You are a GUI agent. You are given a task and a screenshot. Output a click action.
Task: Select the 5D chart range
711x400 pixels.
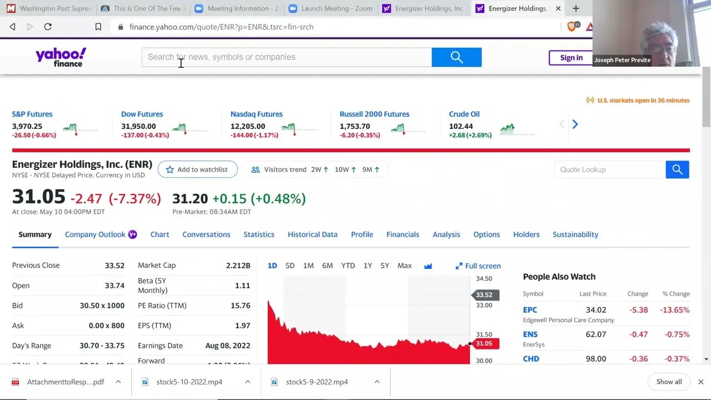coord(290,266)
